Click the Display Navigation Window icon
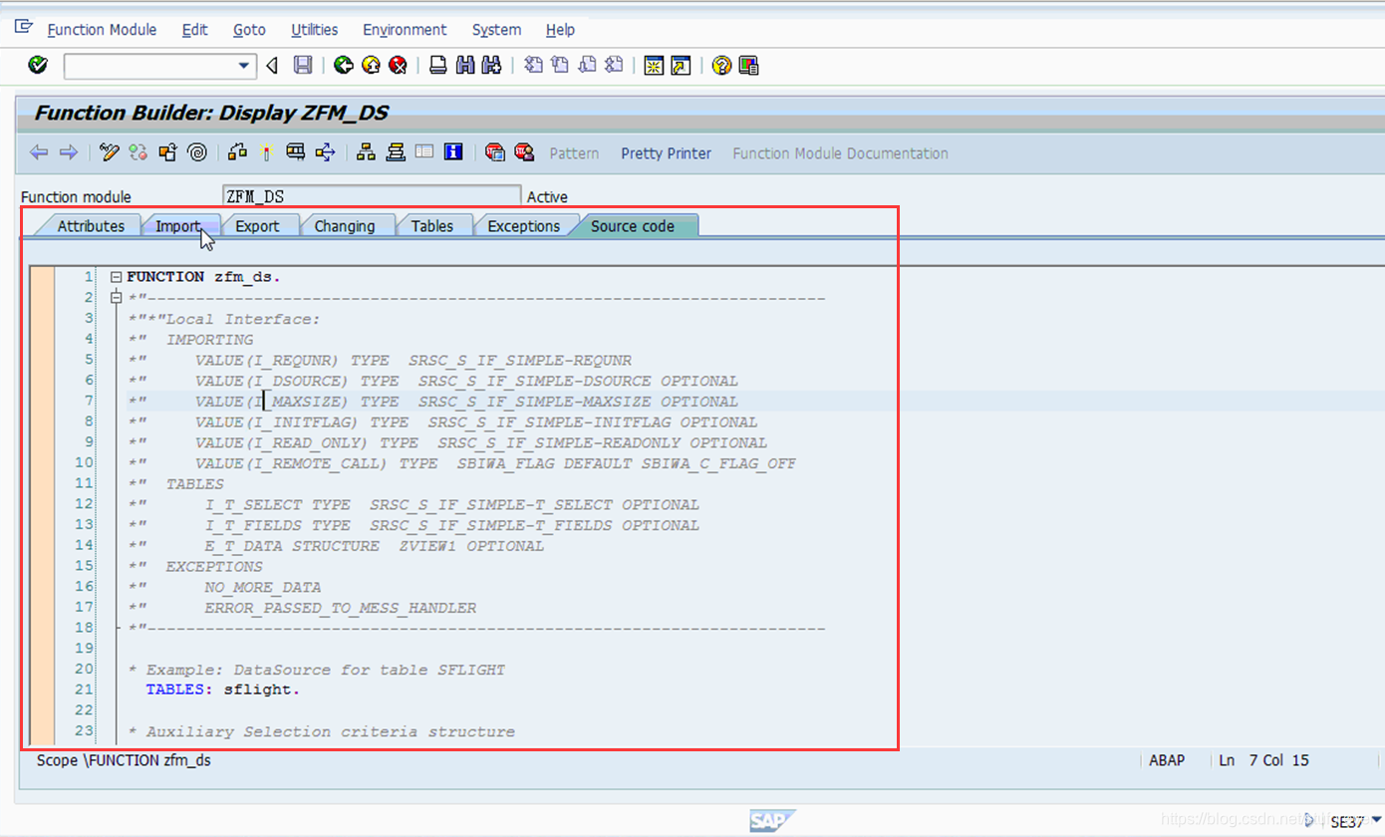The width and height of the screenshot is (1385, 837). [396, 152]
